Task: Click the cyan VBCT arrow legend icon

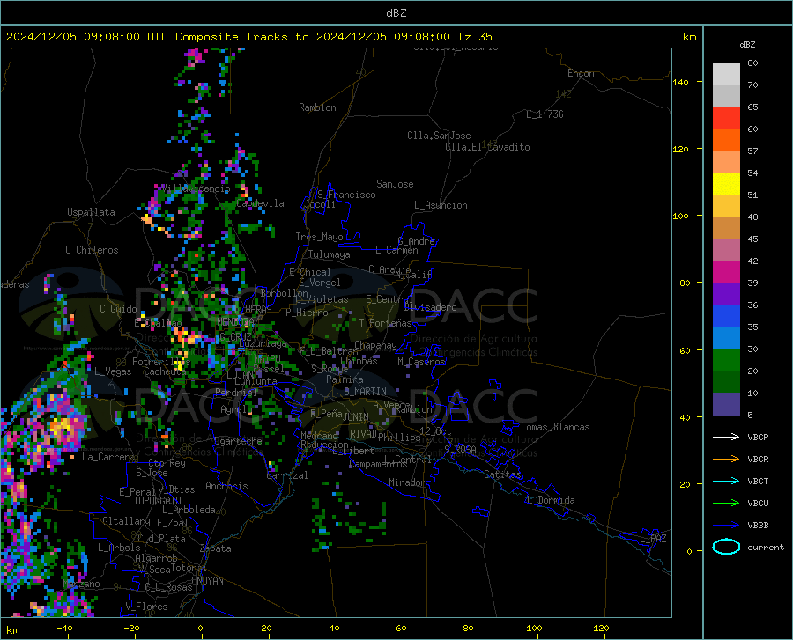Action: click(x=726, y=481)
